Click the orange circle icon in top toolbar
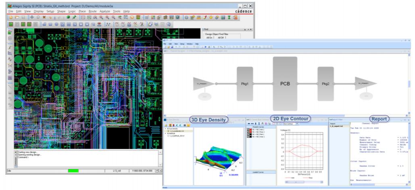This screenshot has height=190, width=415. [x=131, y=17]
